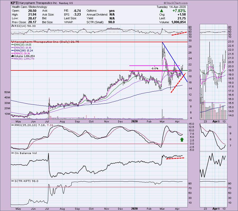Screen dimensions: 238x211
Task: Click the EMA(5) 20.36 legend entry
Action: (21, 54)
